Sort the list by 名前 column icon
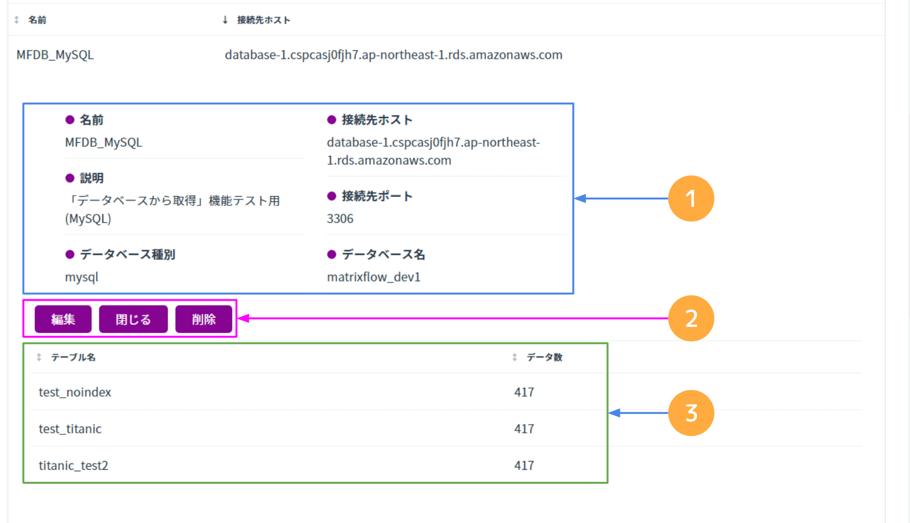910x523 pixels. point(16,20)
